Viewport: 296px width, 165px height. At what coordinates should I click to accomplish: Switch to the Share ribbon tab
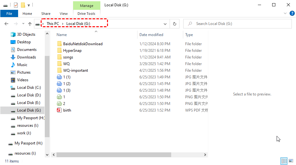[x=46, y=14]
